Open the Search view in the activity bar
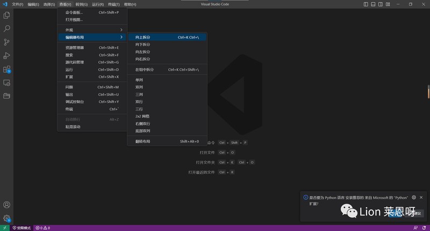Image resolution: width=430 pixels, height=231 pixels. (x=6, y=29)
